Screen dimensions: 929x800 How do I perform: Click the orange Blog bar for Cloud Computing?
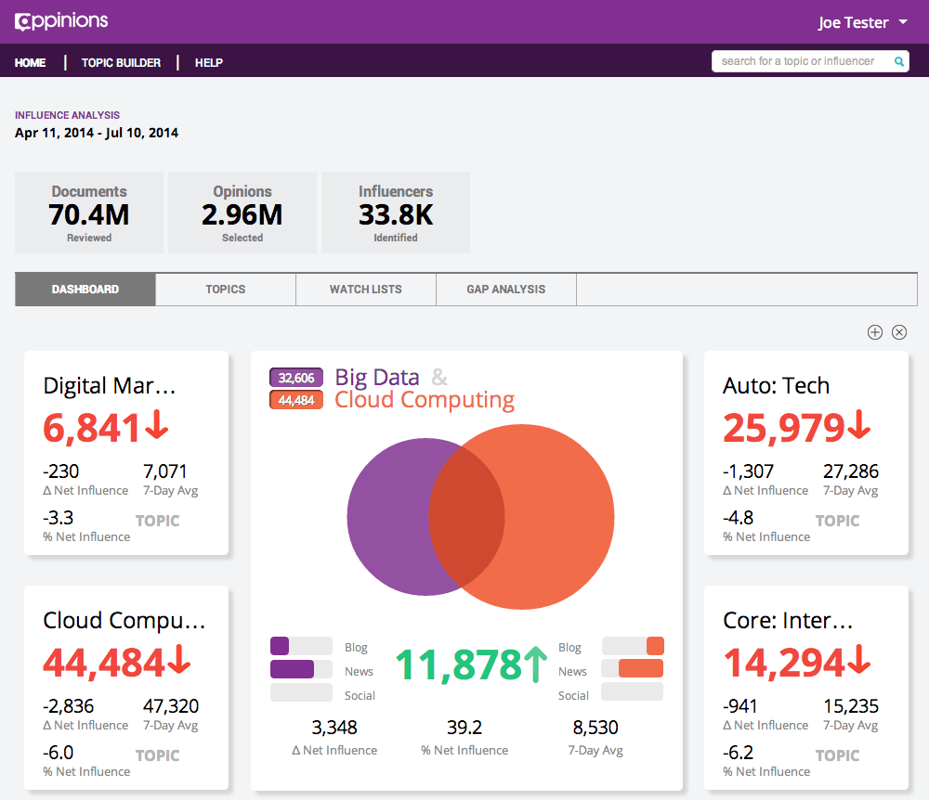pos(655,646)
